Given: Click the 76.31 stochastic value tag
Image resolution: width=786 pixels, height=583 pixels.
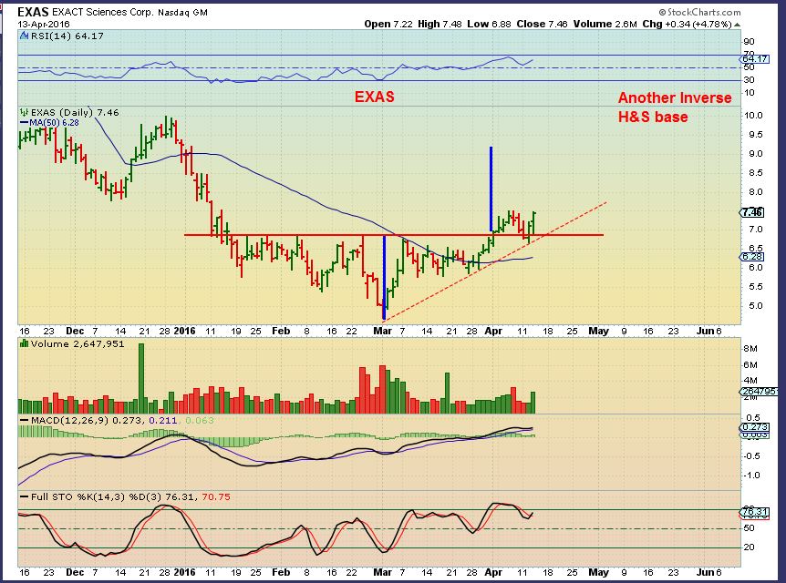Looking at the screenshot, I should tap(754, 512).
